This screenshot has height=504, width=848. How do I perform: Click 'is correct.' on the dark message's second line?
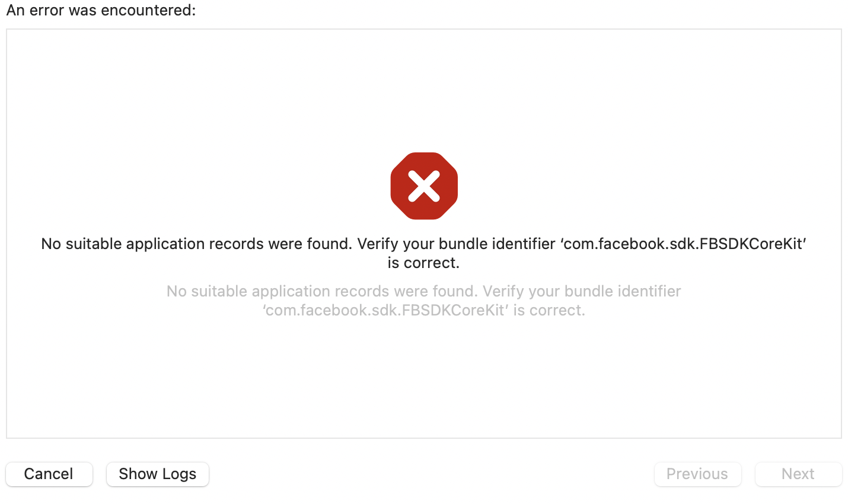424,263
